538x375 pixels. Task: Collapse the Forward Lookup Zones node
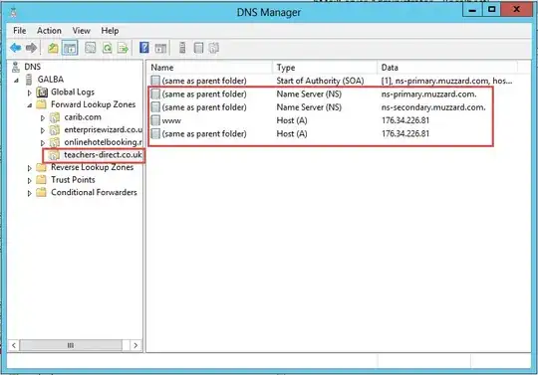click(x=30, y=105)
